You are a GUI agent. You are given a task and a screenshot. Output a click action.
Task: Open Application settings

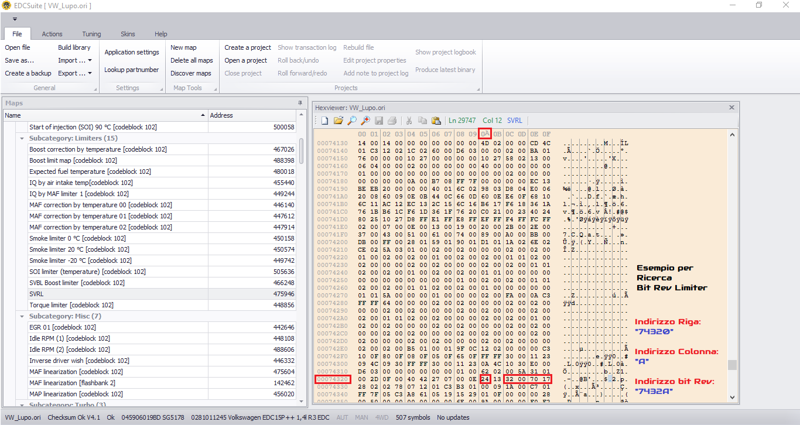(x=132, y=52)
